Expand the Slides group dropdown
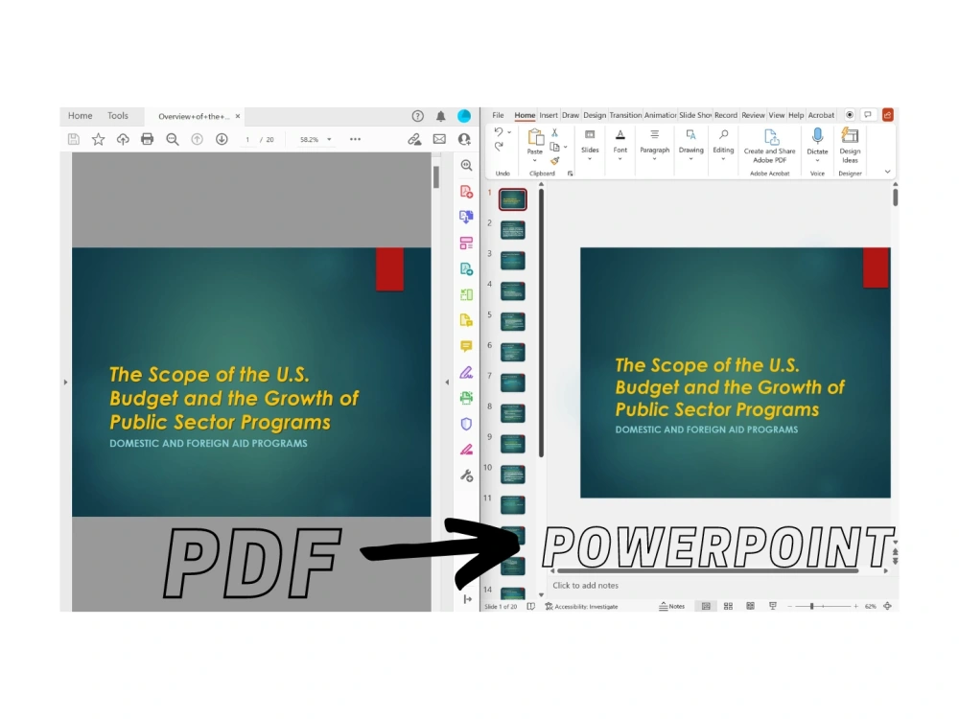959x719 pixels. click(x=590, y=159)
